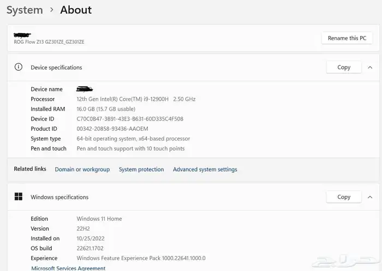Click the Related links label
The width and height of the screenshot is (382, 271).
coord(30,169)
